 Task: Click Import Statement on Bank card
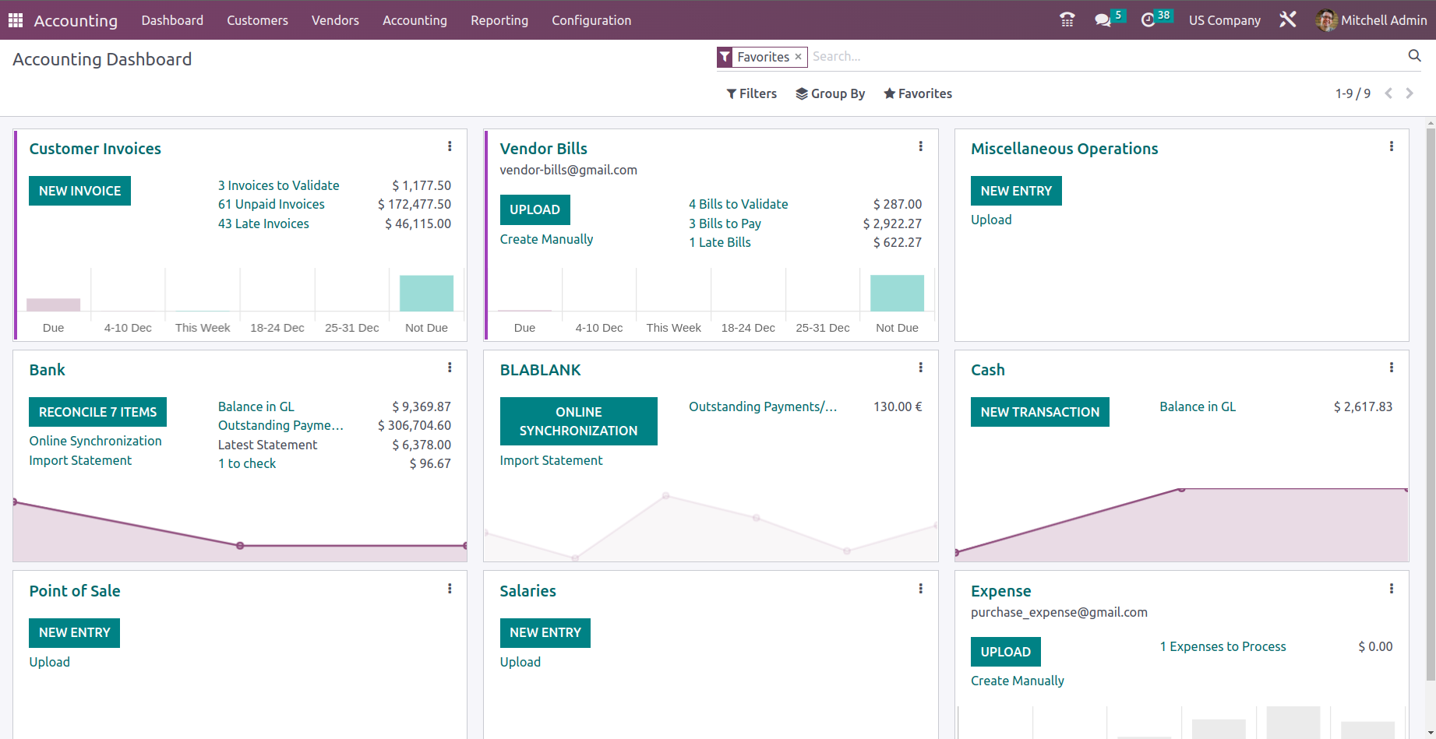point(80,460)
